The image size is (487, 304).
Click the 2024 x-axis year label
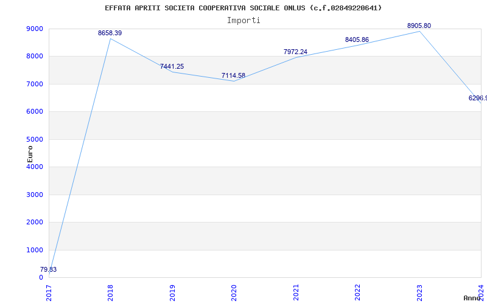tap(481, 292)
